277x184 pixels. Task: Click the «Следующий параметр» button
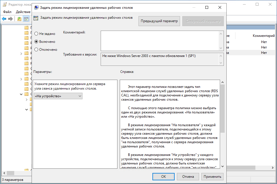pos(203,21)
